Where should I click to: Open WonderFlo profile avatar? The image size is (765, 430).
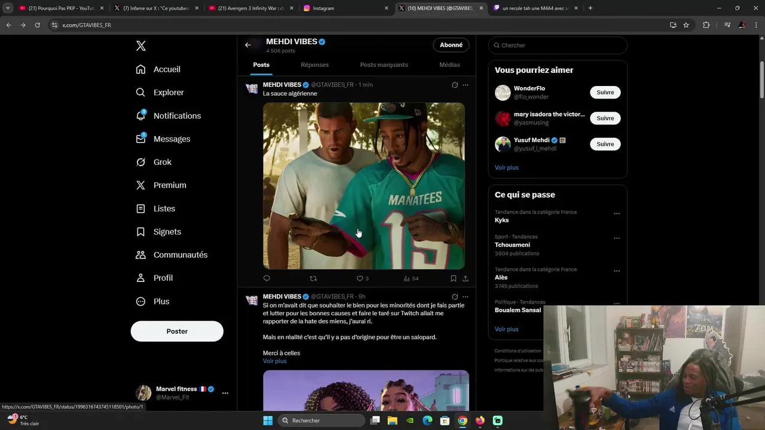(x=503, y=93)
